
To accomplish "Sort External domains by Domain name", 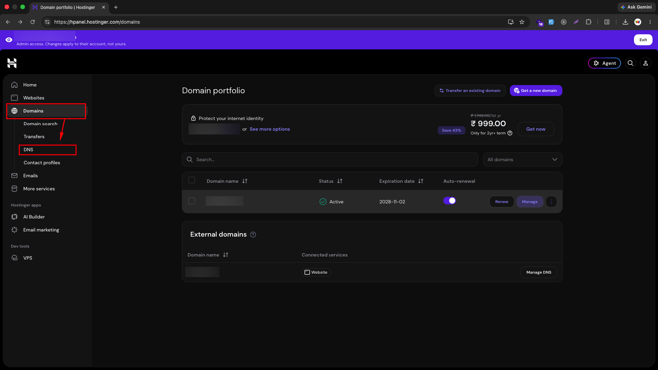I will pos(226,255).
